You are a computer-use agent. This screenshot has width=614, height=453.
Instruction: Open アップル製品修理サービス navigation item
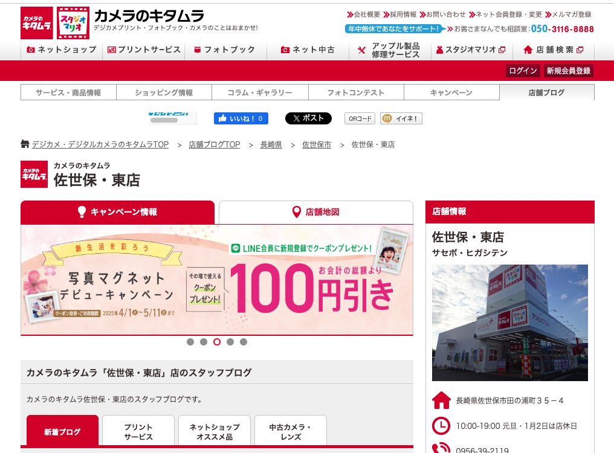390,50
